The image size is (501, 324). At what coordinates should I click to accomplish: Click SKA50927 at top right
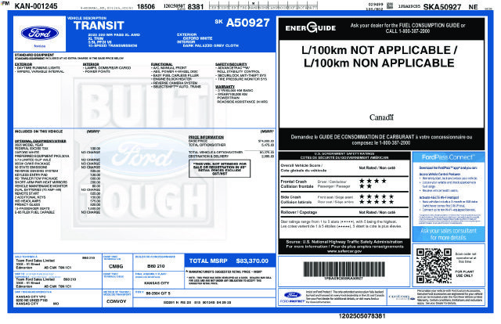[442, 7]
